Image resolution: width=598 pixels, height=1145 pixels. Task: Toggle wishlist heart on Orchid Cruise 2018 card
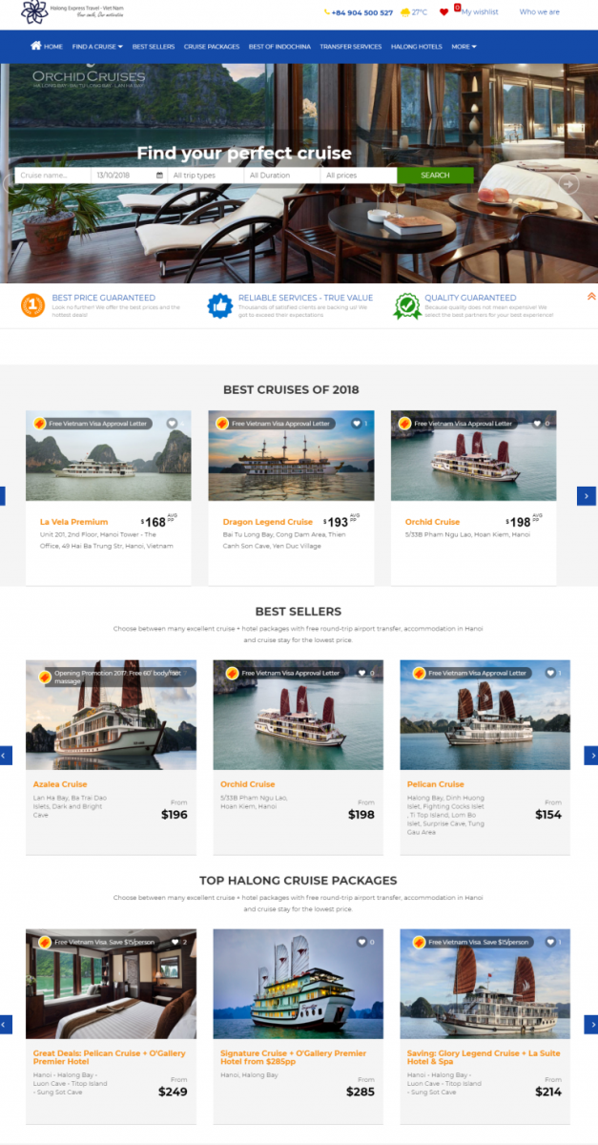pyautogui.click(x=538, y=424)
